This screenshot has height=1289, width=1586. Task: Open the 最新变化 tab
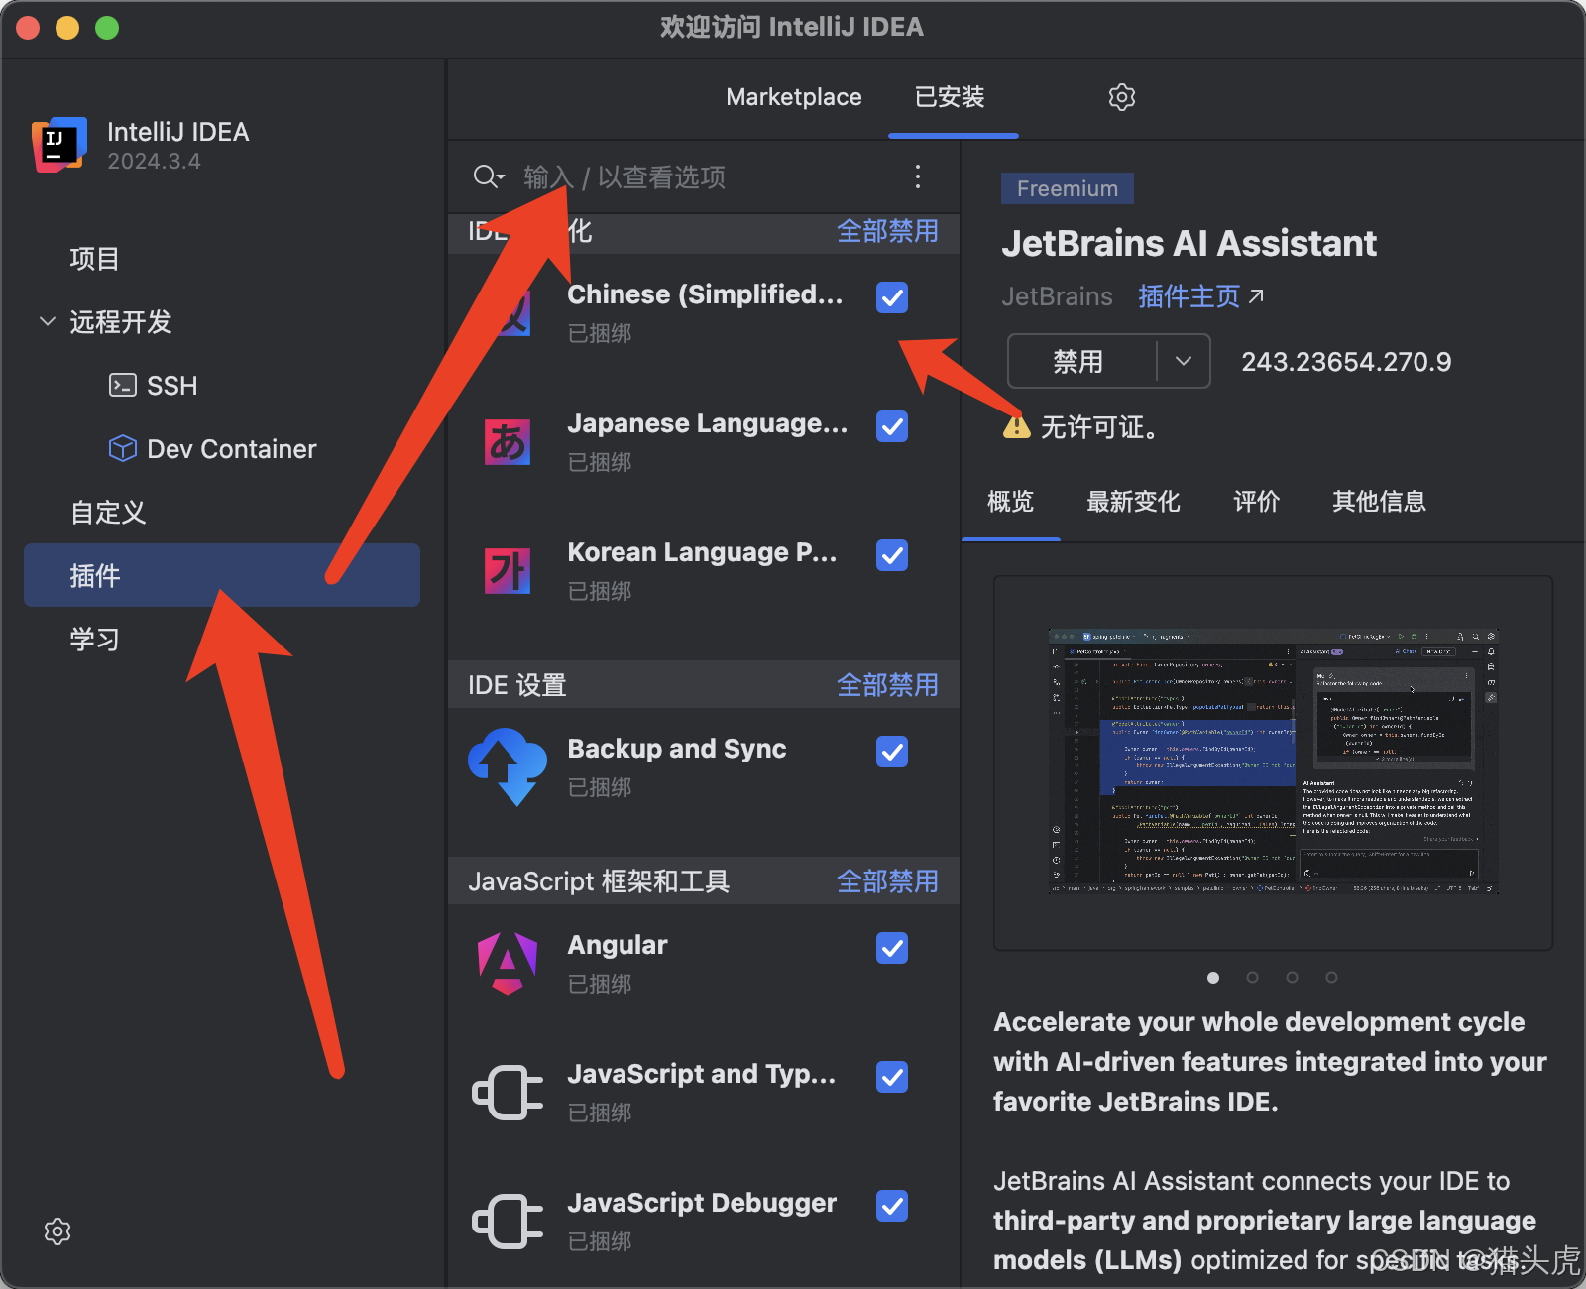click(1133, 501)
